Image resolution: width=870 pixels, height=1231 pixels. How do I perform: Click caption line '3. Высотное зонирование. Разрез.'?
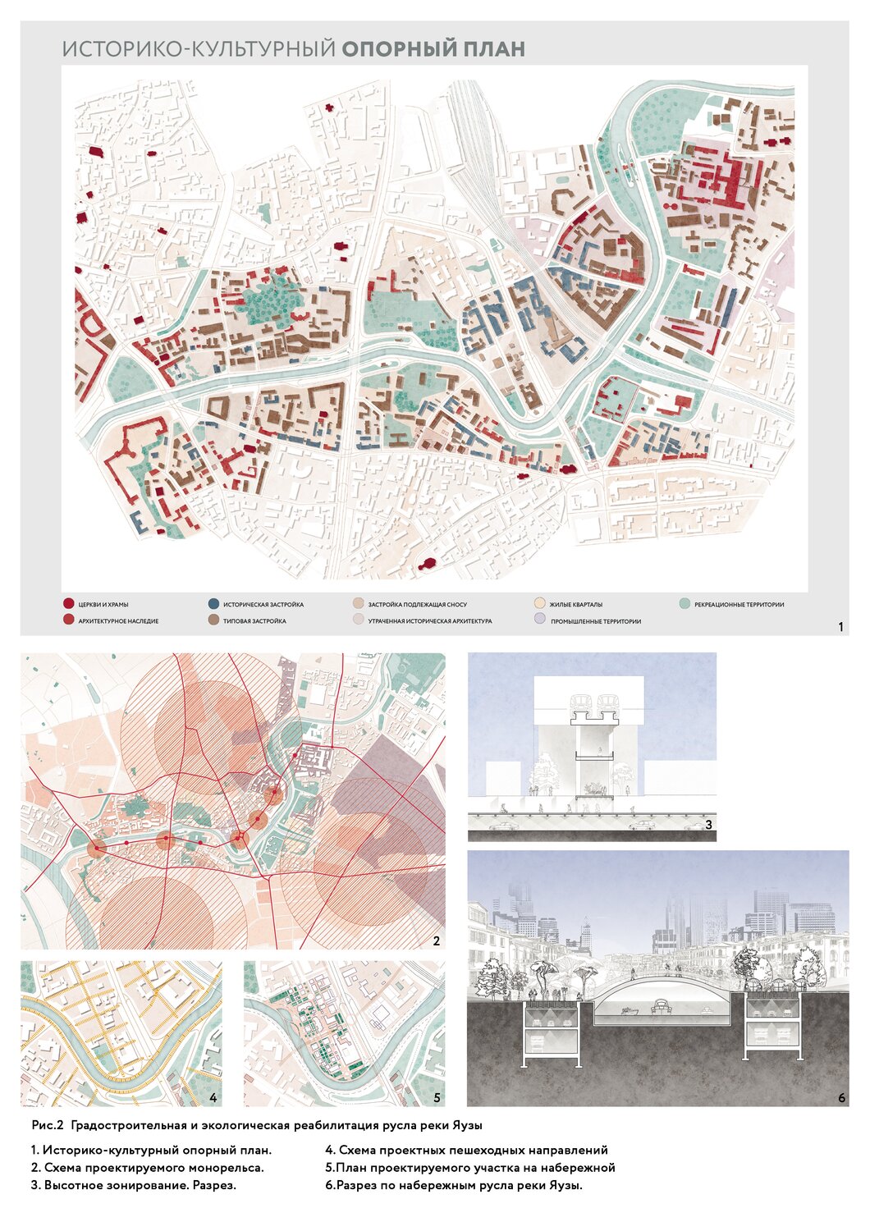coord(134,1185)
